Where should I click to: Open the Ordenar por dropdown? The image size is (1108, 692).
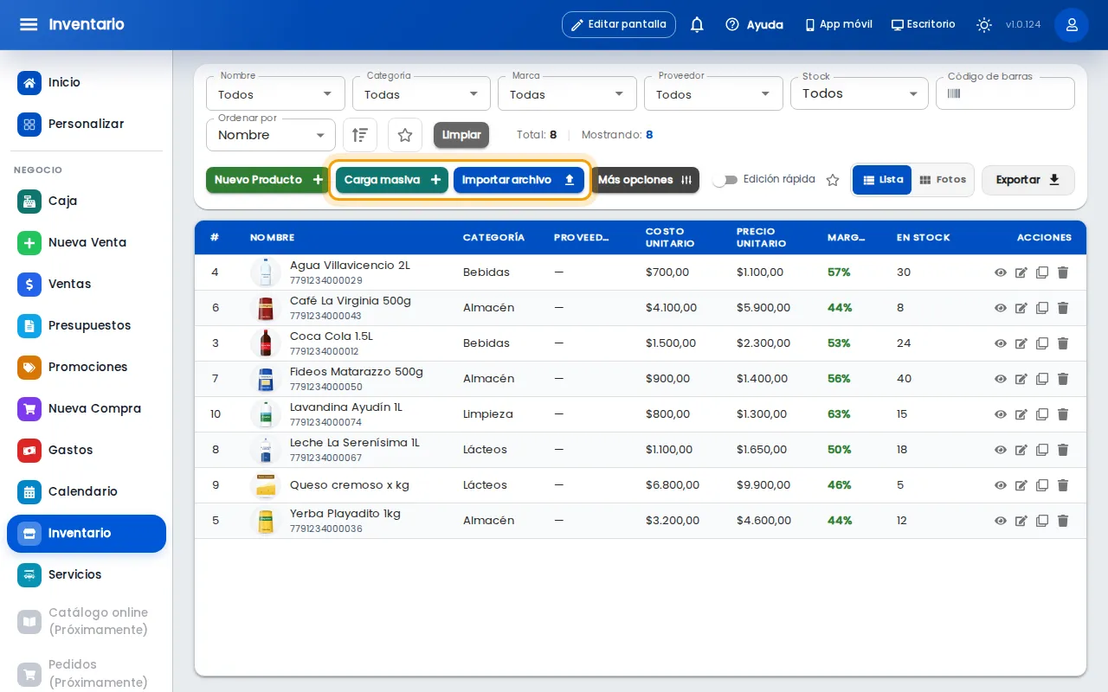click(271, 135)
